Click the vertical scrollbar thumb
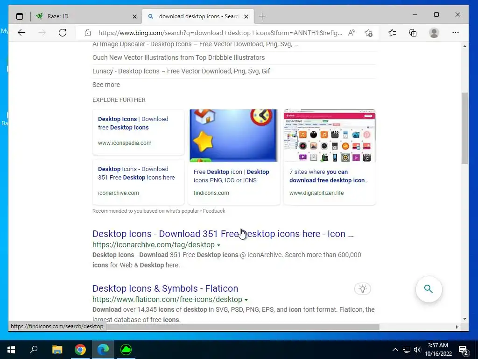This screenshot has width=478, height=359. tap(464, 128)
